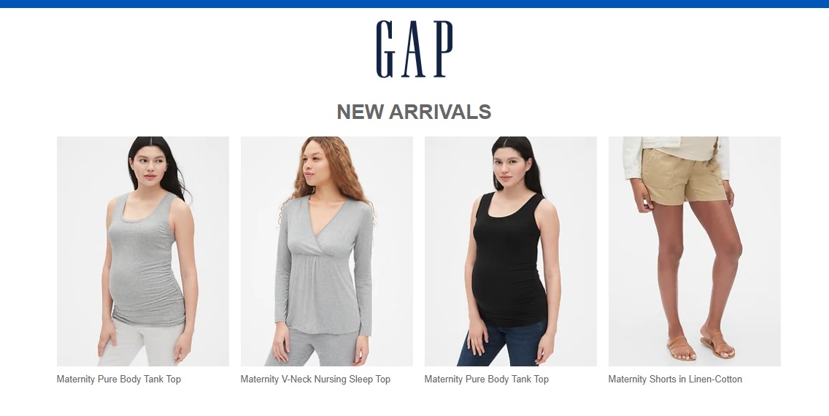
Task: Click the white pants in the gray tank photo
Action: coord(139,342)
